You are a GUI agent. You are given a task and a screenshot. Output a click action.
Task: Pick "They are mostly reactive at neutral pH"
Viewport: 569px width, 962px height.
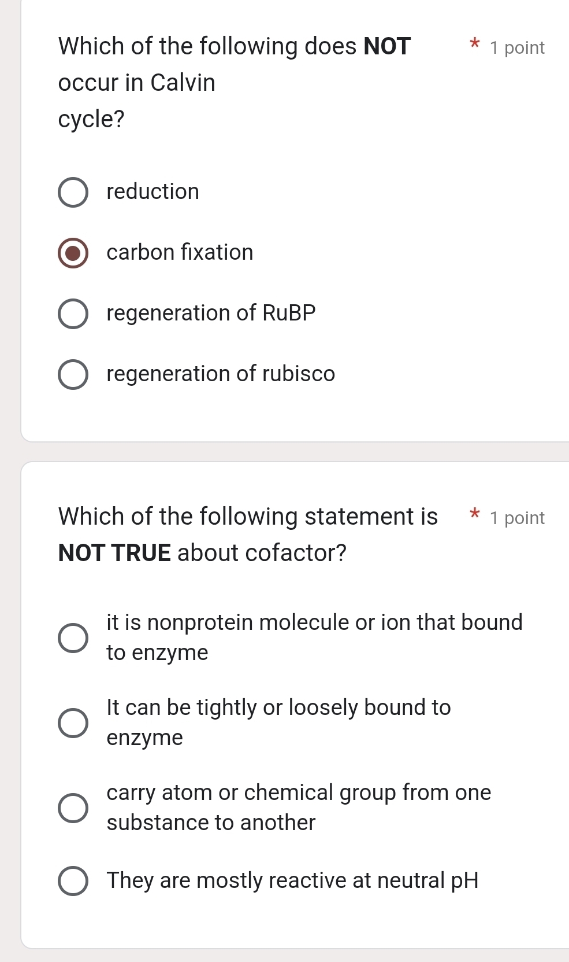(73, 880)
